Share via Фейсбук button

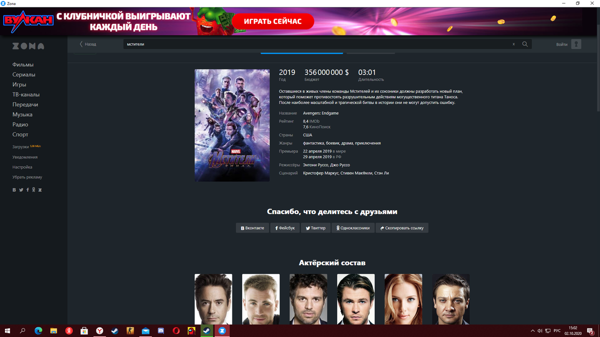285,228
